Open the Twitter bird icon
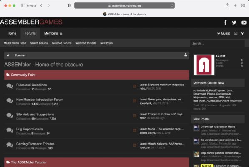This screenshot has width=249, height=167. click(x=234, y=22)
